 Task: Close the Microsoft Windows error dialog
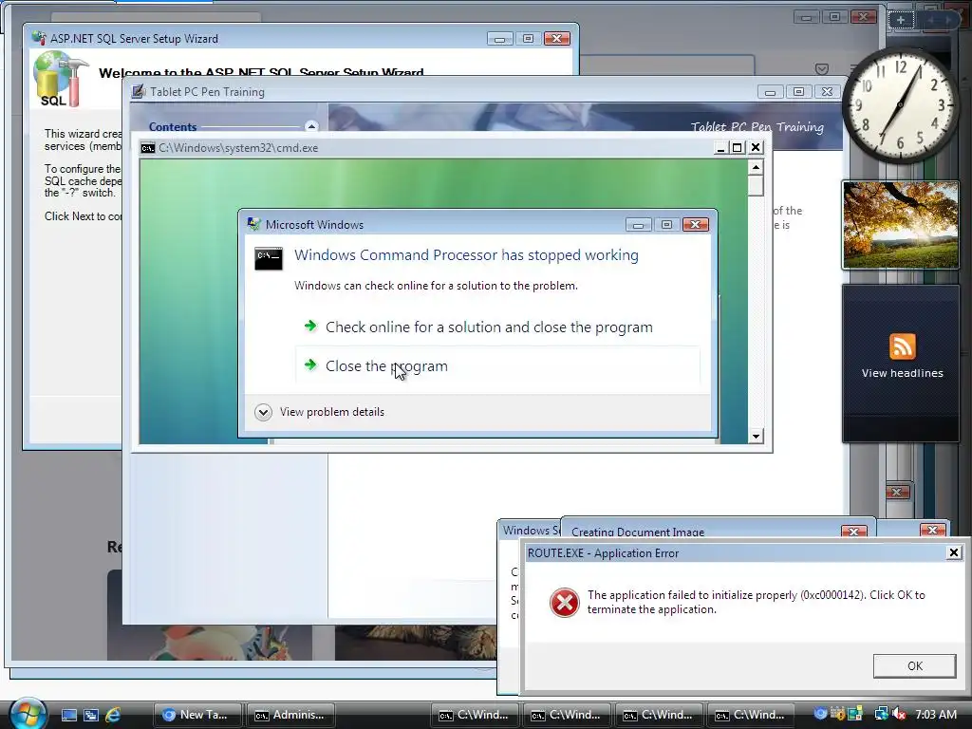[x=695, y=224]
